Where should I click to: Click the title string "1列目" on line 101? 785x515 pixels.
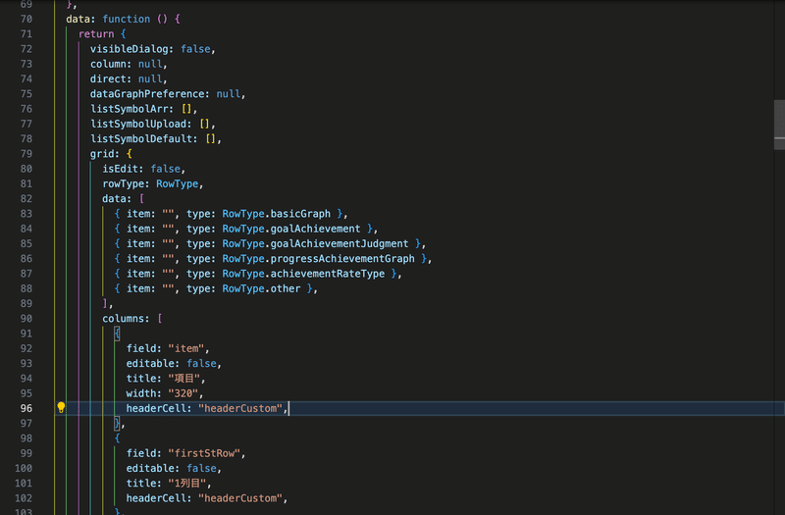pyautogui.click(x=187, y=484)
